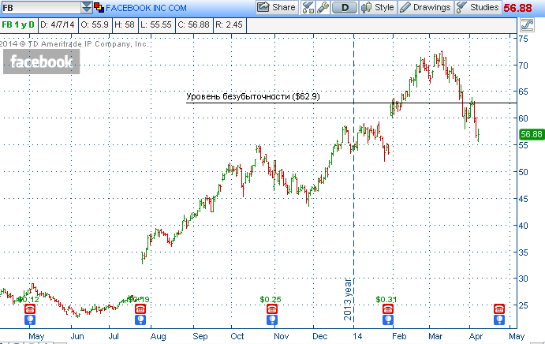Open the symbol selector dropdown arrow
The width and height of the screenshot is (545, 344).
87,7
